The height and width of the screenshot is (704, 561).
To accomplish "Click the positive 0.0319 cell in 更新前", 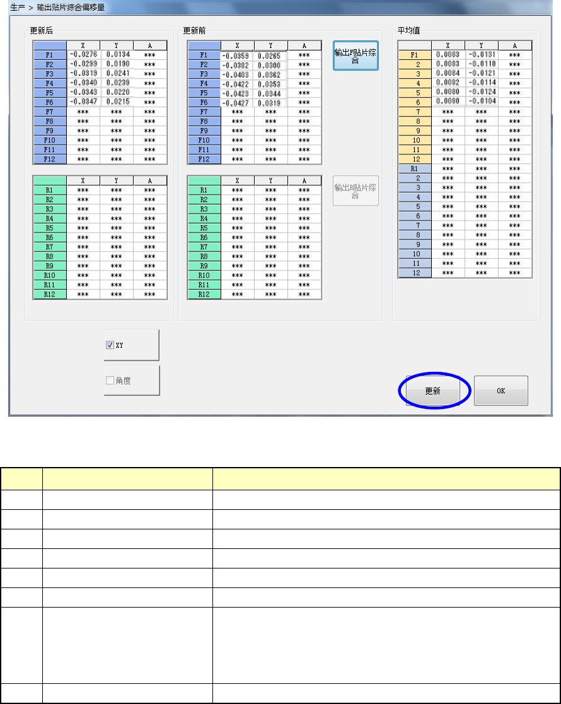I will [x=270, y=103].
